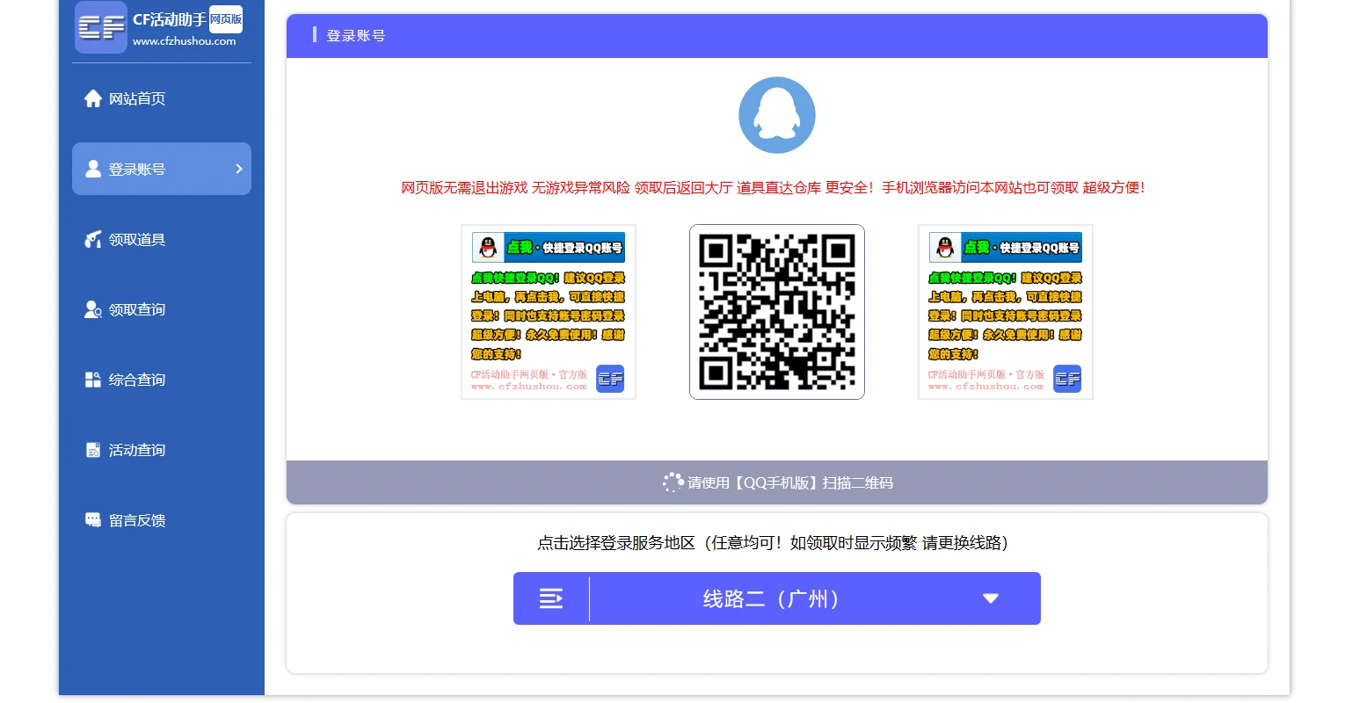The width and height of the screenshot is (1367, 703).
Task: Click the user icon beside 登录账号
Action: 93,169
